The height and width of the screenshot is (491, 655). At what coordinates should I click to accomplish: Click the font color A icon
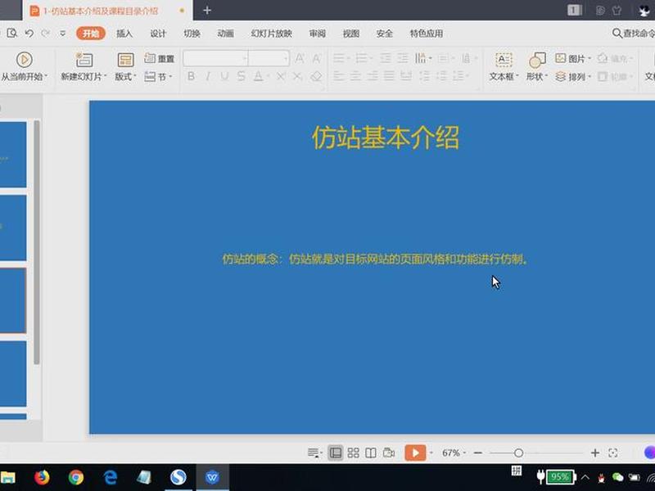coord(258,76)
